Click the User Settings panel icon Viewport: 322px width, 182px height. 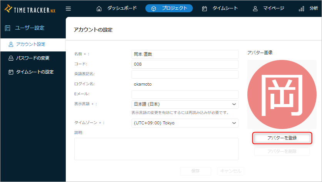pyautogui.click(x=8, y=28)
